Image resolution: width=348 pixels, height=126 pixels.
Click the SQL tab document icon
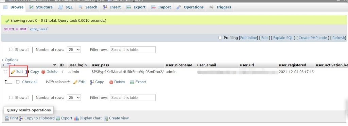click(x=60, y=7)
